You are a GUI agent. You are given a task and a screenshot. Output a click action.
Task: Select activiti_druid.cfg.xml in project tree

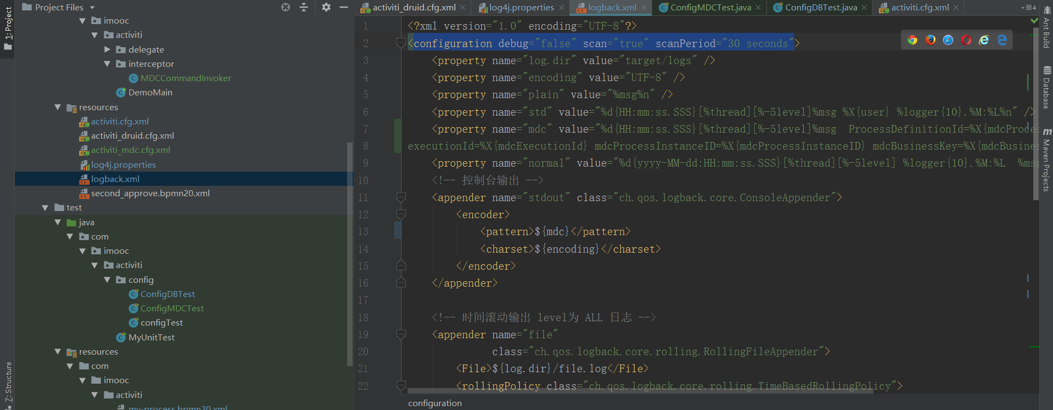click(132, 136)
